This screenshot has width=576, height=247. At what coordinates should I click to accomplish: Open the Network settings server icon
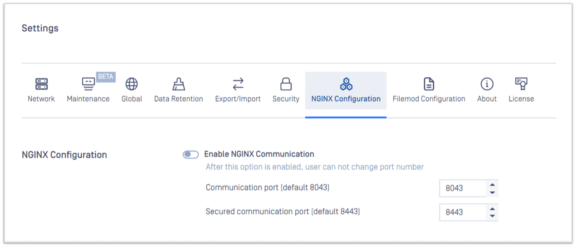coord(41,84)
